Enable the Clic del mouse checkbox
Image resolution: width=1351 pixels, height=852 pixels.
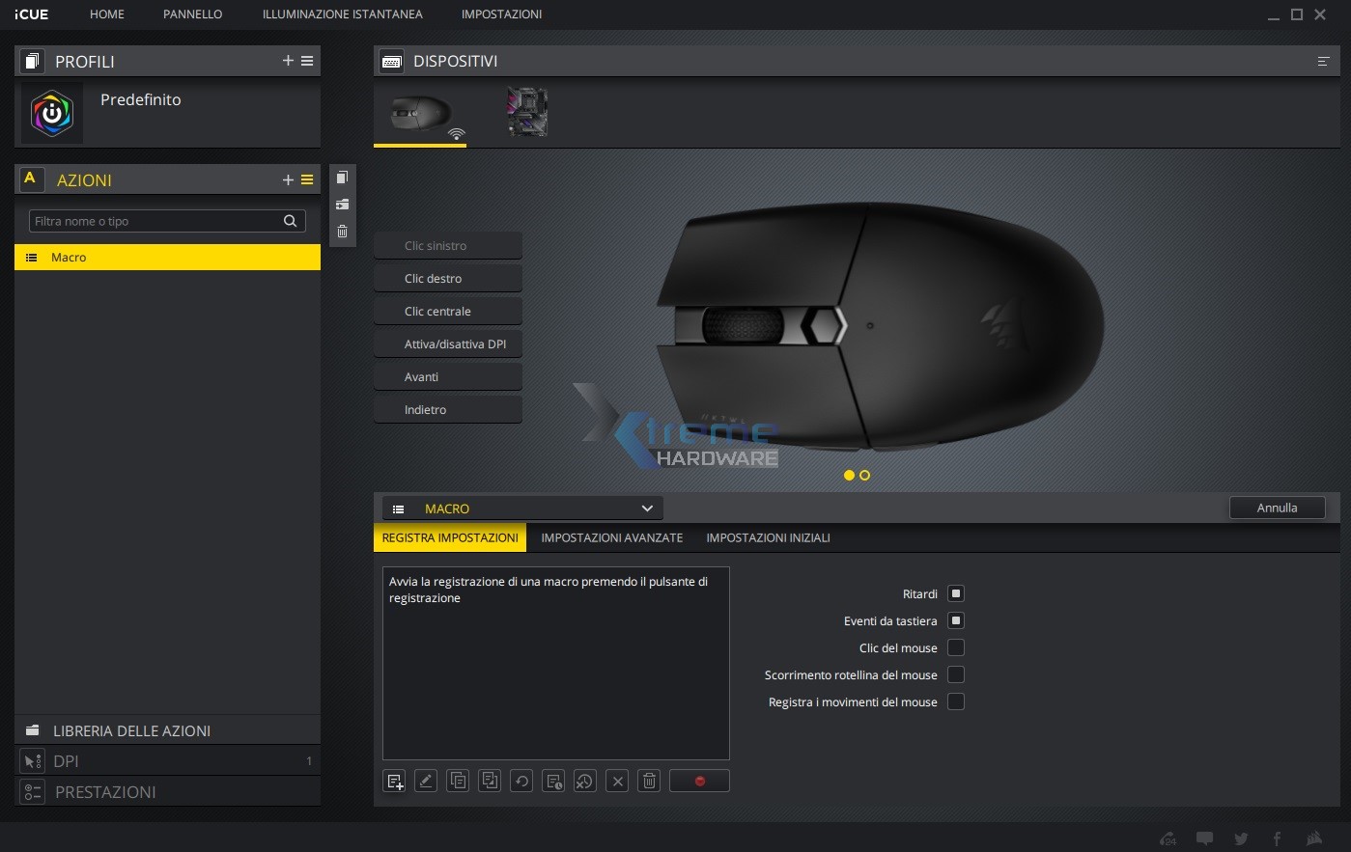click(956, 647)
